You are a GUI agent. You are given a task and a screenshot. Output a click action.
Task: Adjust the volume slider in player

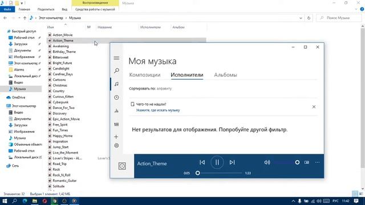287,162
